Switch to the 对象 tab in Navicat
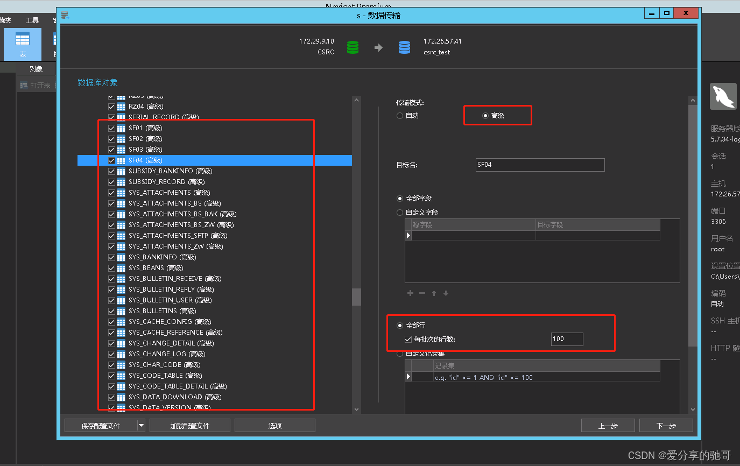Viewport: 740px width, 466px height. click(36, 69)
